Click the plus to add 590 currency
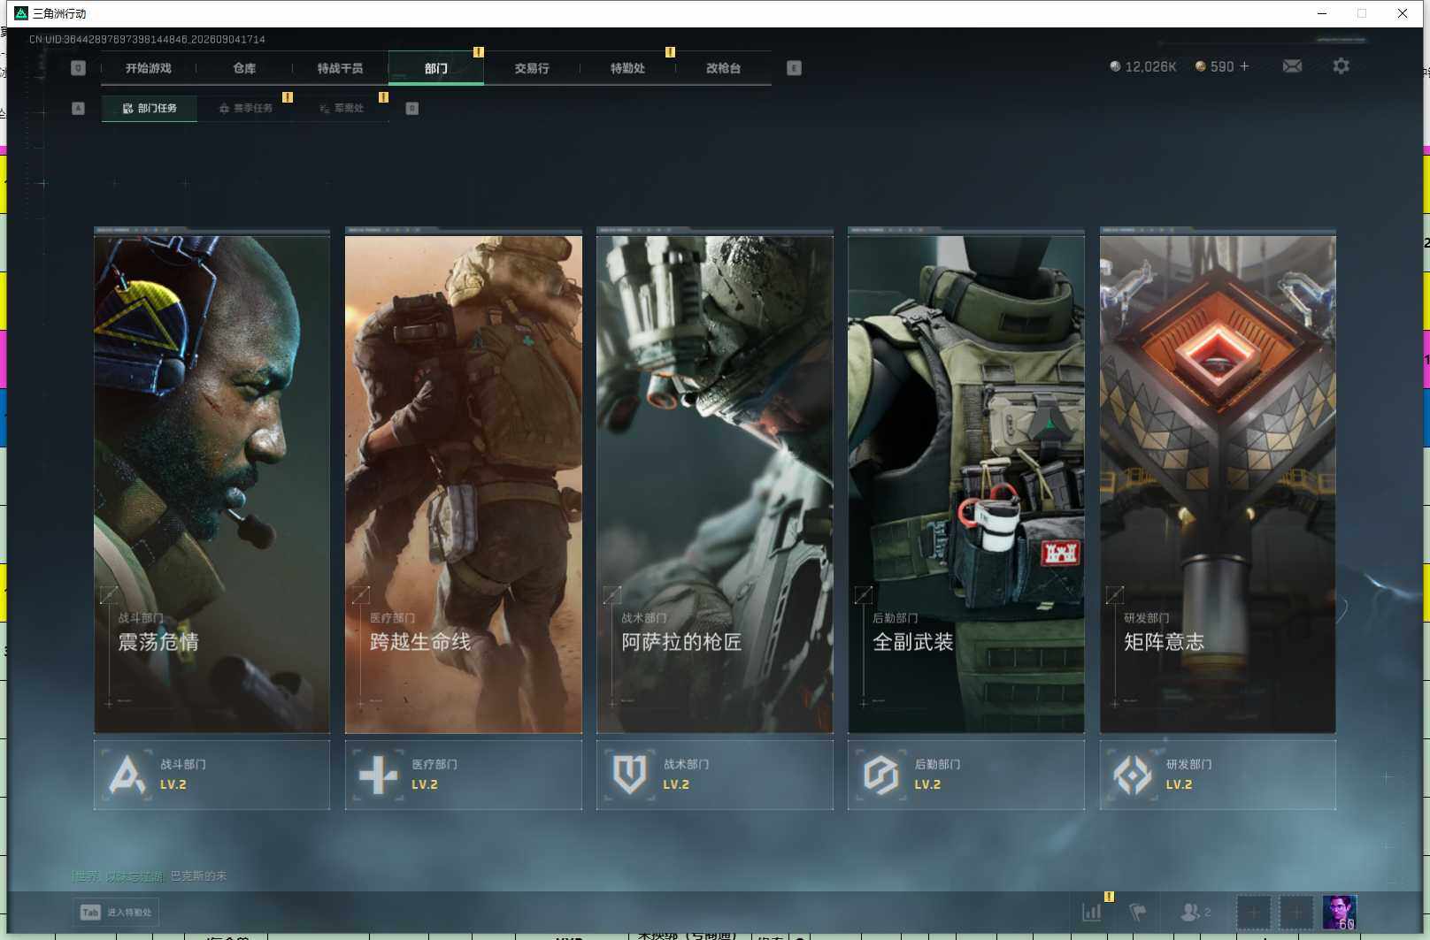 coord(1244,66)
